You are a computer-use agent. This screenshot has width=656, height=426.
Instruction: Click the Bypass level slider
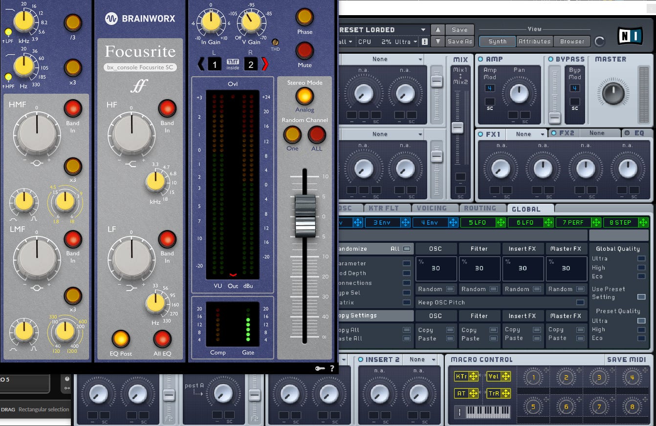coord(554,117)
